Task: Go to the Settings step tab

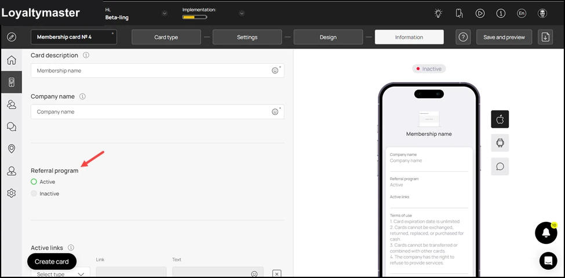Action: point(247,37)
